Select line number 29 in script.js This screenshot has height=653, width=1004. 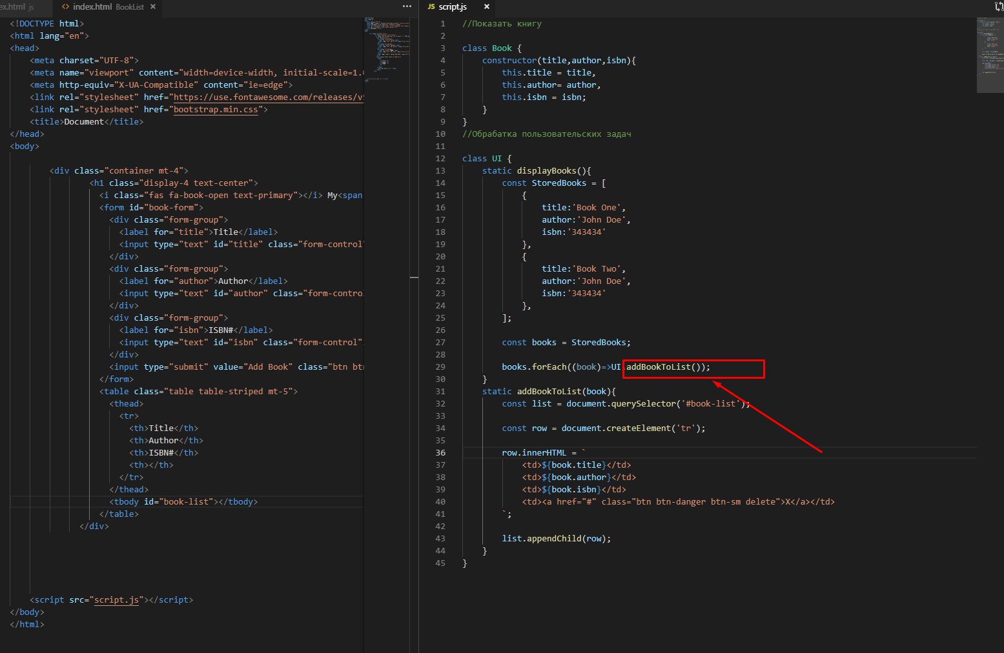[x=440, y=367]
